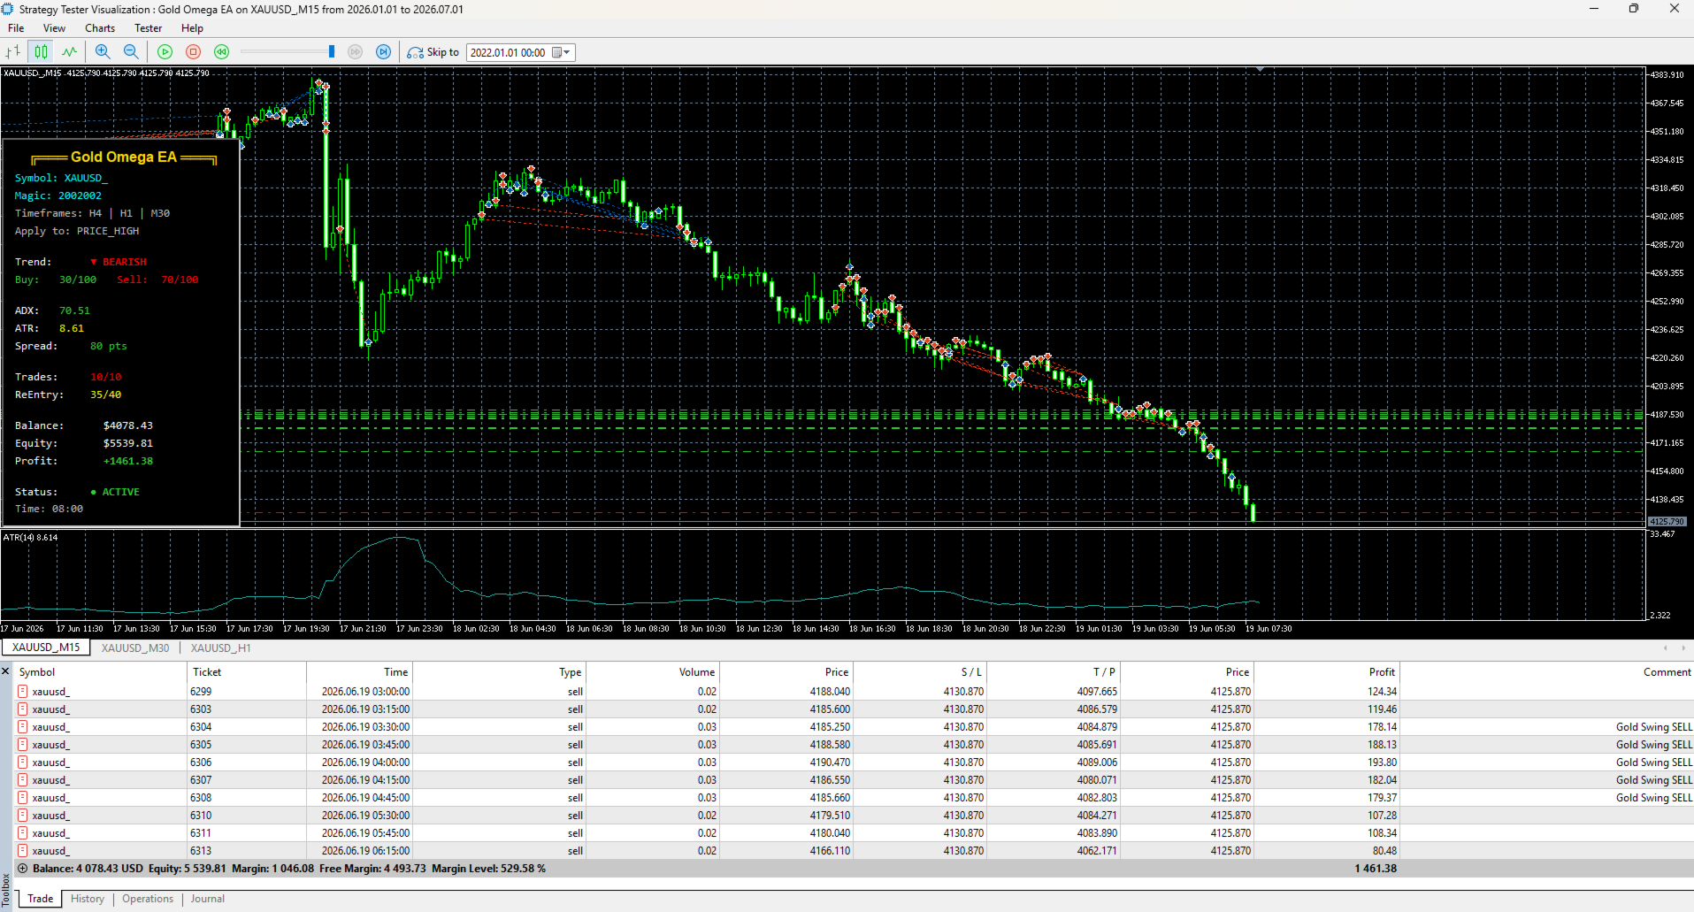
Task: Adjust the visualization speed slider handle
Action: point(332,52)
